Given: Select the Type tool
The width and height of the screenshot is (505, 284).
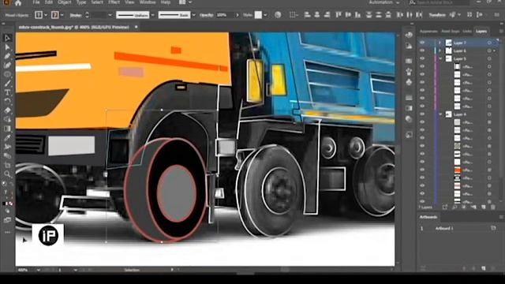Looking at the screenshot, I should pyautogui.click(x=7, y=92).
